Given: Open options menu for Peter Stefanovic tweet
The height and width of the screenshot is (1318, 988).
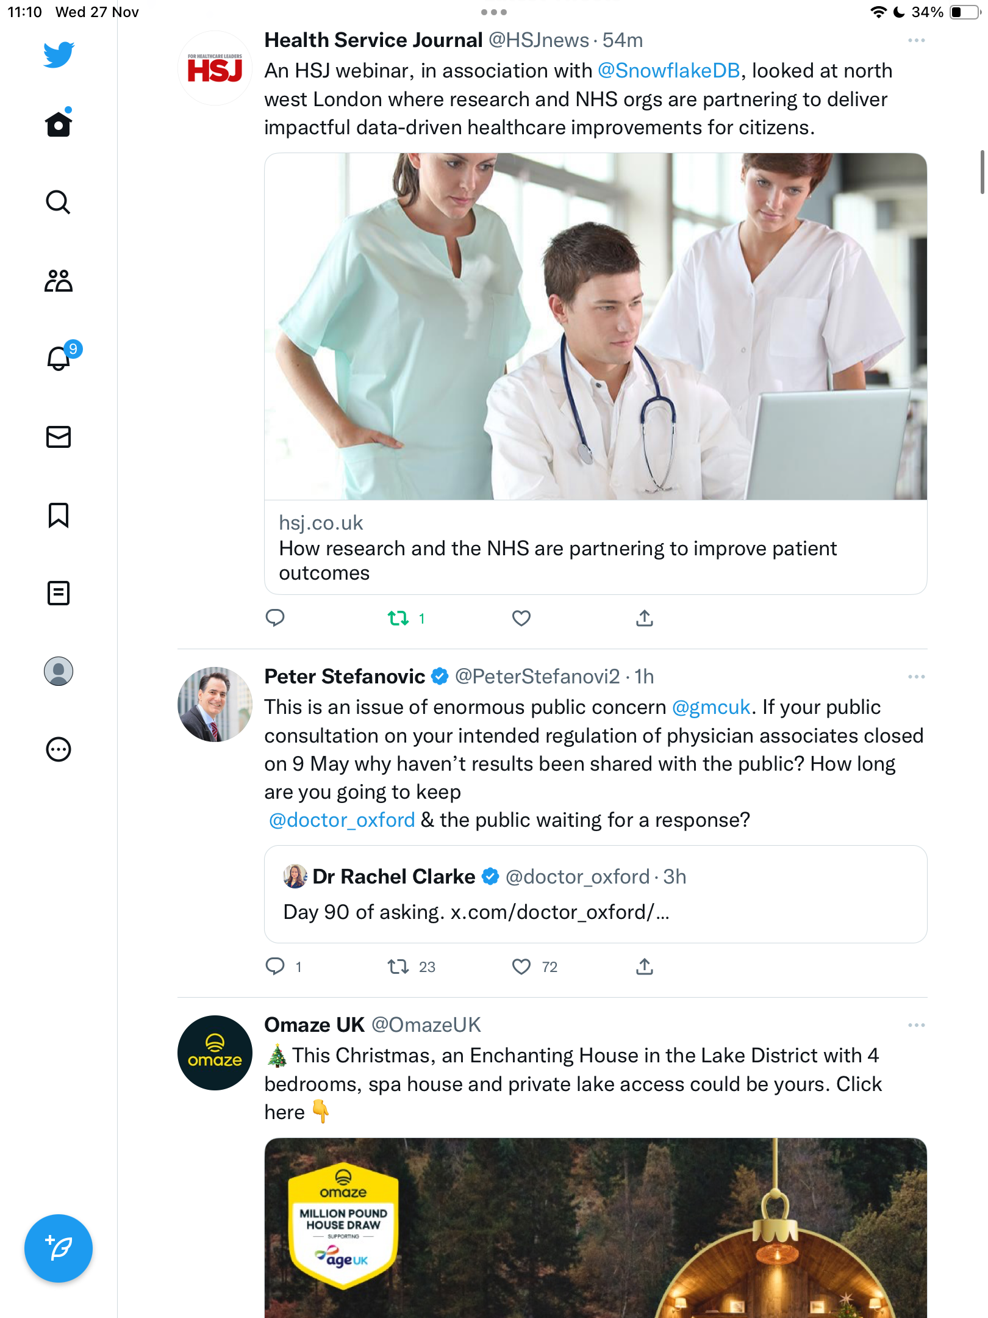Looking at the screenshot, I should (x=916, y=677).
